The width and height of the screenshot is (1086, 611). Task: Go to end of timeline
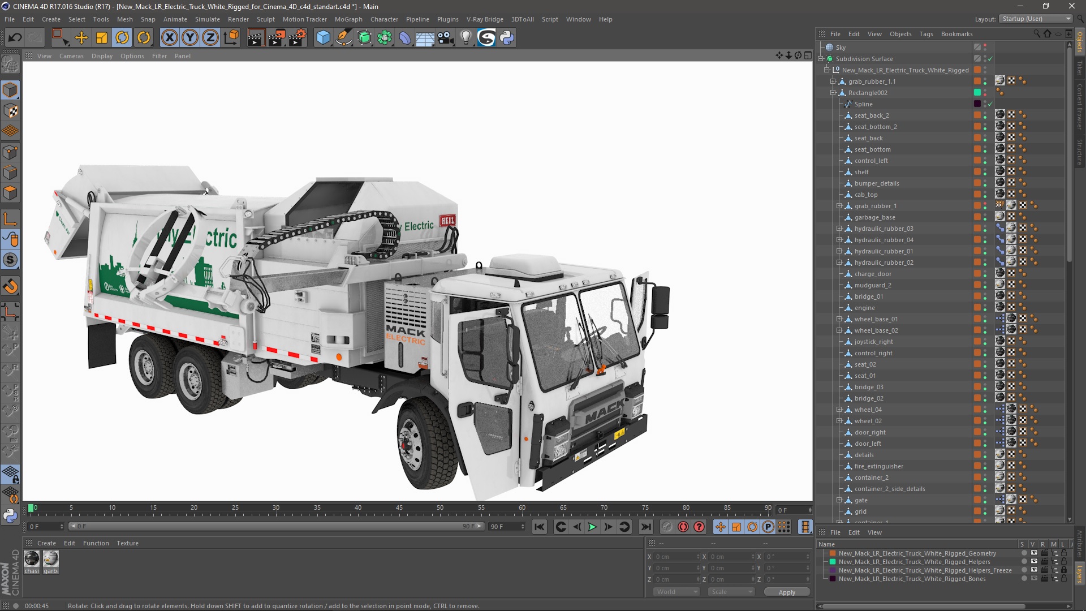coord(645,527)
